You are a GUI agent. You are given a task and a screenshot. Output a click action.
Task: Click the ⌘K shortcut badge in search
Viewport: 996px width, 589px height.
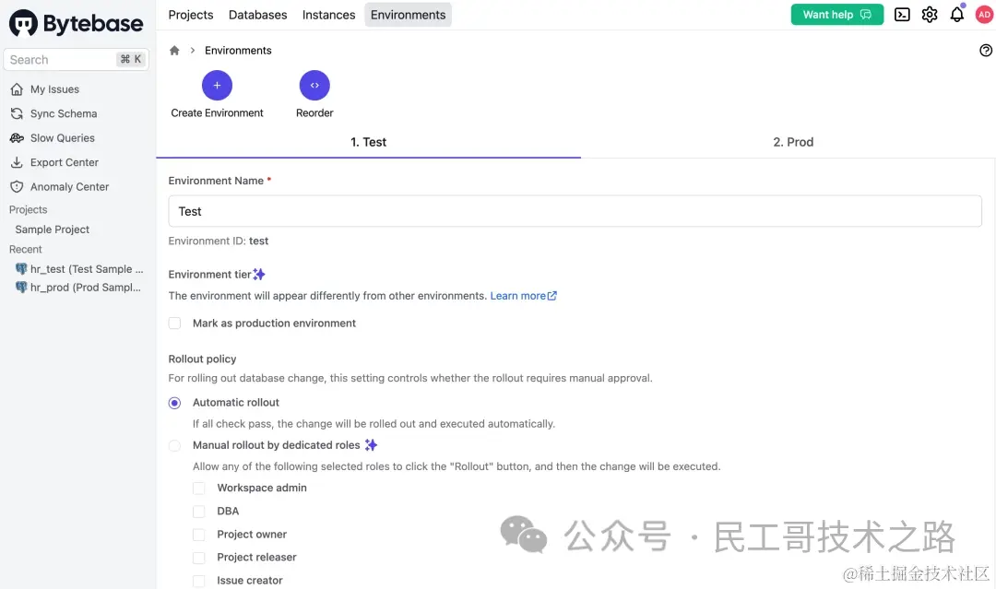click(131, 59)
